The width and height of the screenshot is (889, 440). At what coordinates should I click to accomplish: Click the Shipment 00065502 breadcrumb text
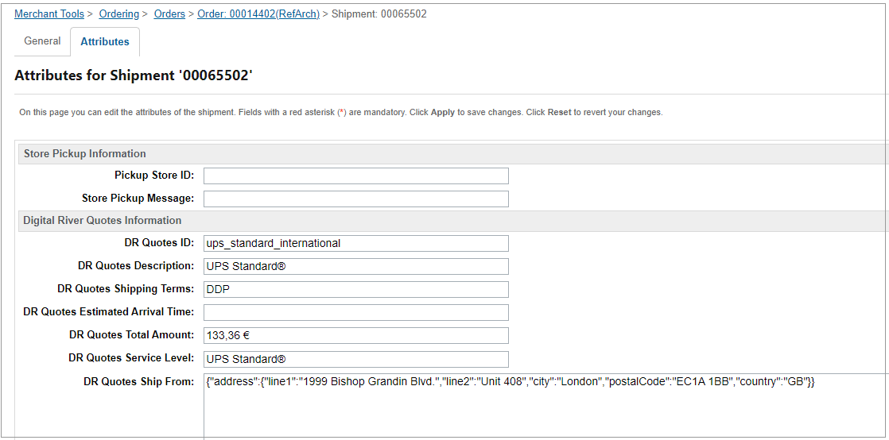pos(379,14)
